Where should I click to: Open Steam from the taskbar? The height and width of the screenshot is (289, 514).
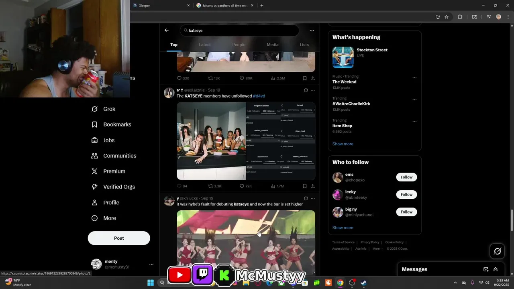[363, 283]
